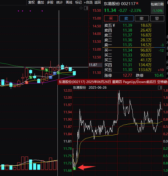Viewport: 168px width, 176px height.
Task: Click the ¥ symbol next to 卖五
Action: [x=114, y=25]
